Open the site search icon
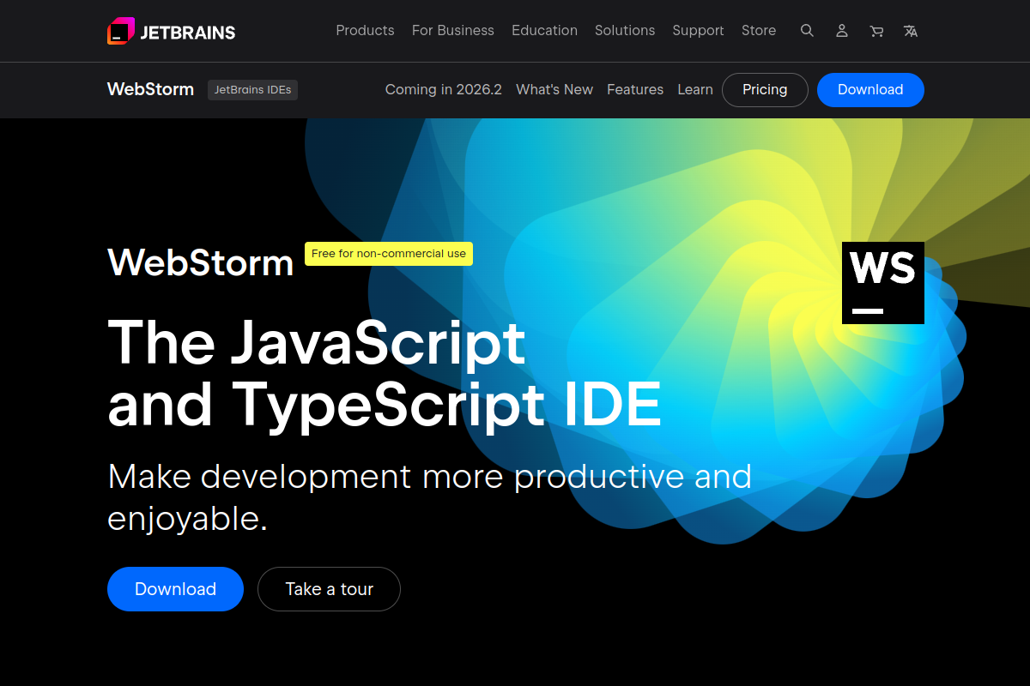Viewport: 1030px width, 686px height. click(x=807, y=31)
